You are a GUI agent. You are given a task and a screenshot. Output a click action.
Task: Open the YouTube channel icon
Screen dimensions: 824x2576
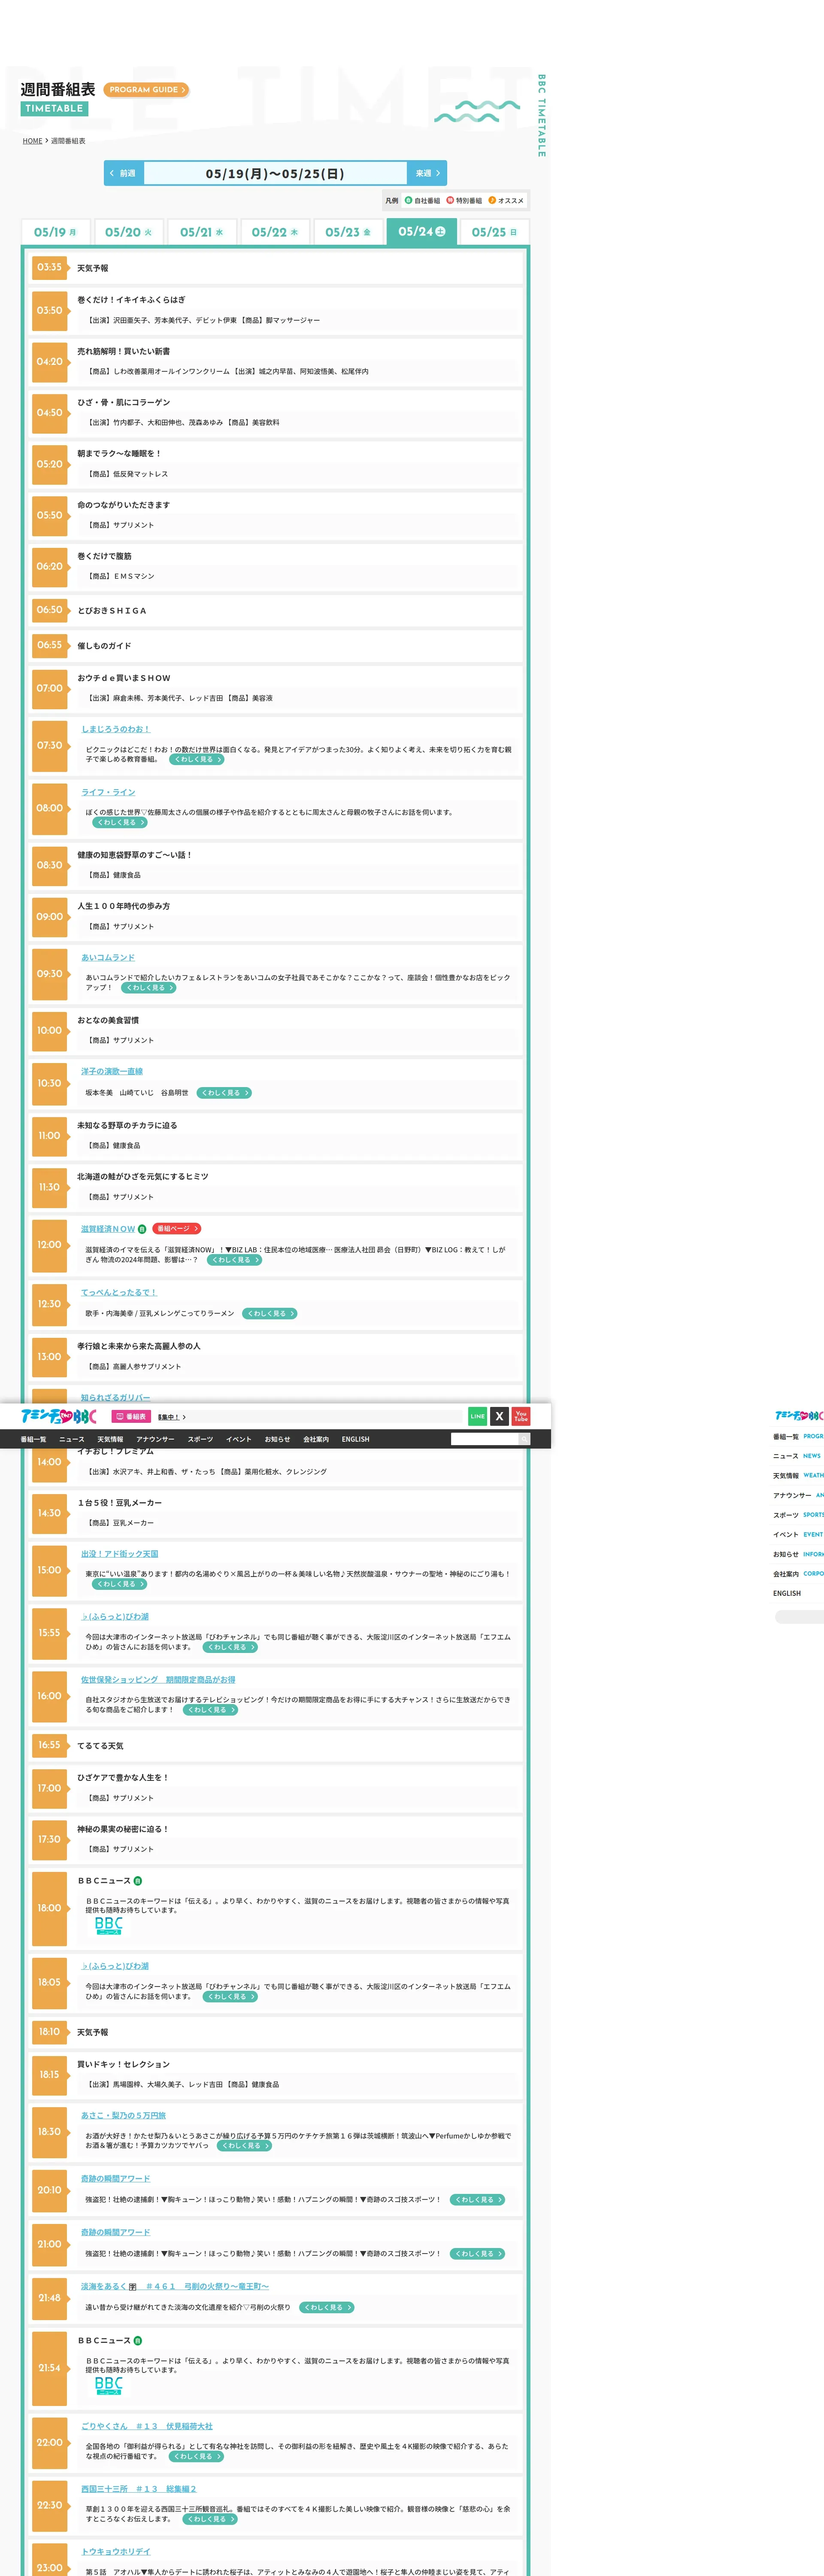pos(521,1416)
